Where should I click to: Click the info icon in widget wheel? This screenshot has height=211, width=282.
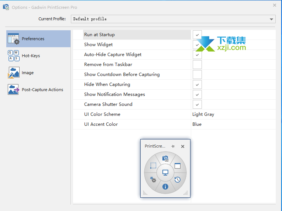[x=165, y=187]
